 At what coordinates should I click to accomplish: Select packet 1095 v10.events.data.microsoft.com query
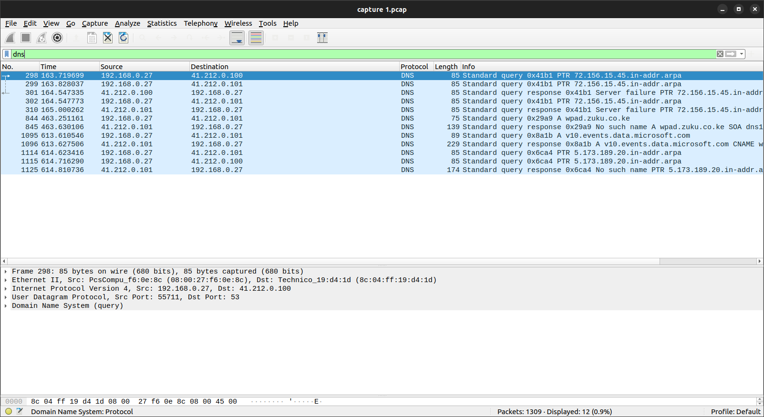[382, 135]
